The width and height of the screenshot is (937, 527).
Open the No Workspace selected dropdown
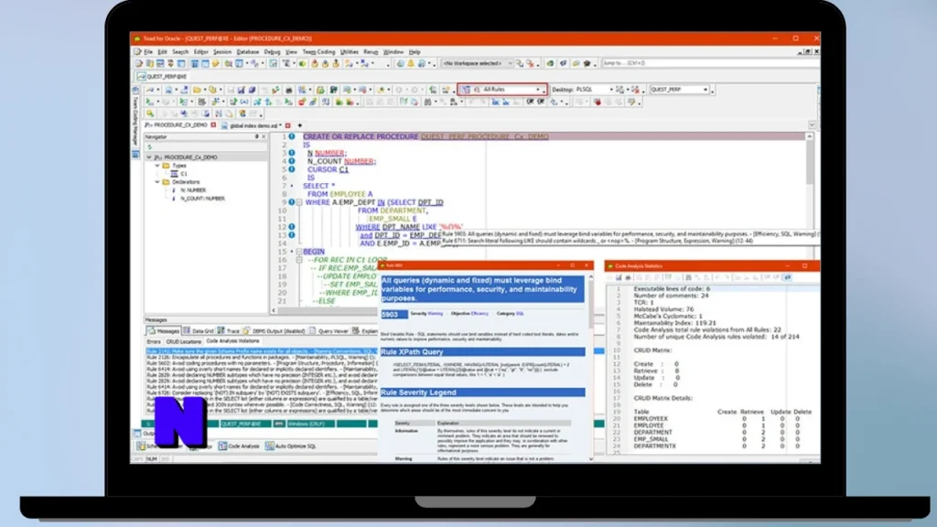pos(511,63)
